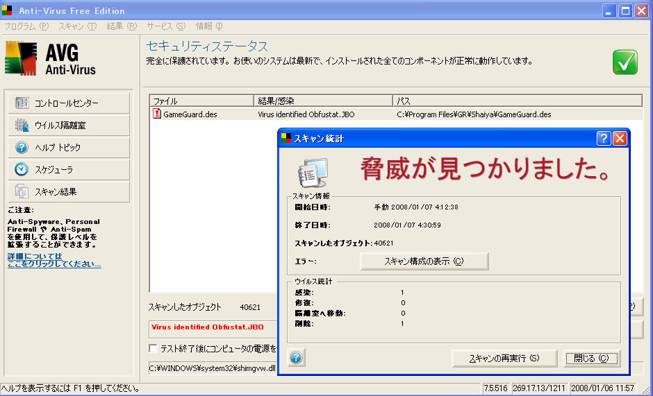Open the コントロールセンター control center button
Viewport: 653px width, 396px height.
(69, 103)
